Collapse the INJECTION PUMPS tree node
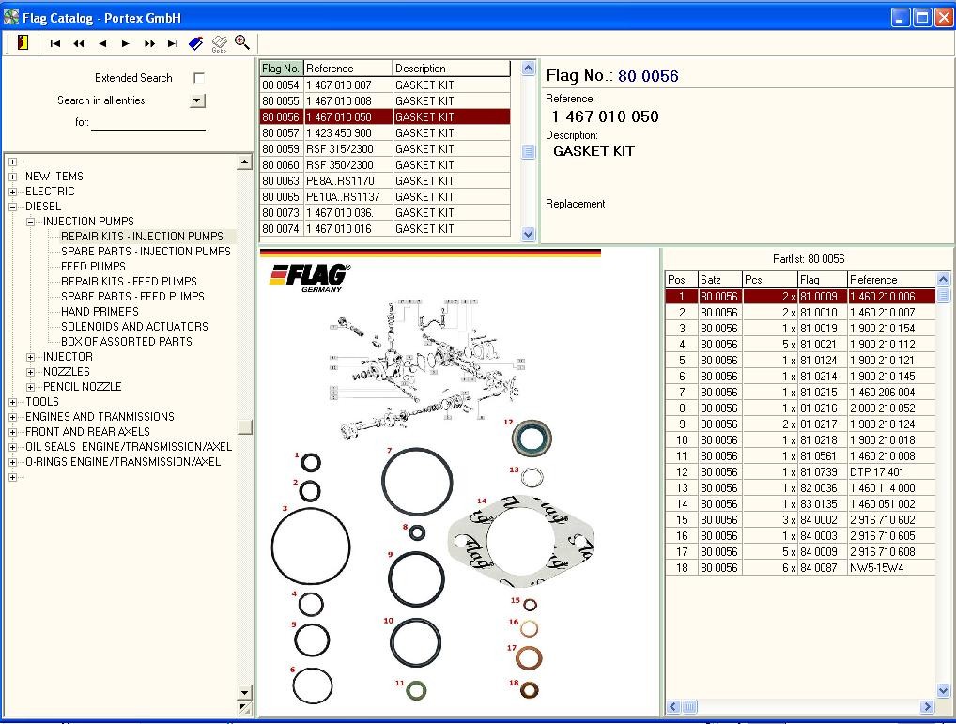Screen dimensions: 956x724 (x=30, y=222)
